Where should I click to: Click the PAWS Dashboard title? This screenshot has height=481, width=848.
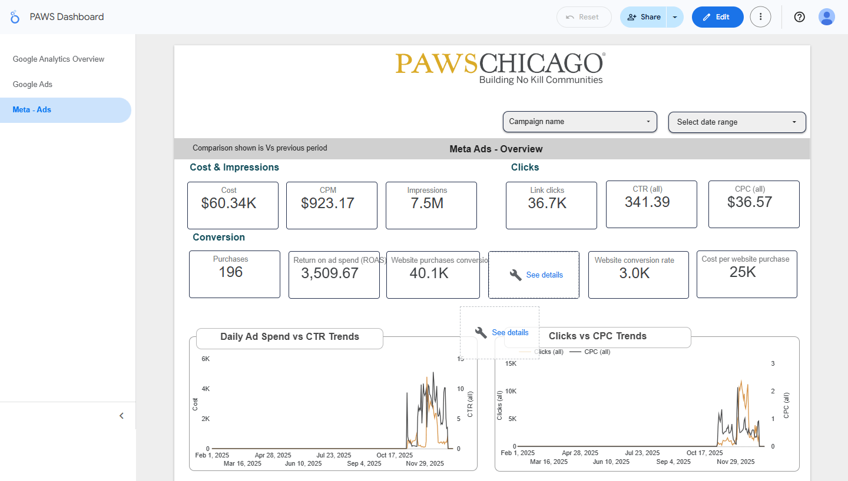coord(67,17)
